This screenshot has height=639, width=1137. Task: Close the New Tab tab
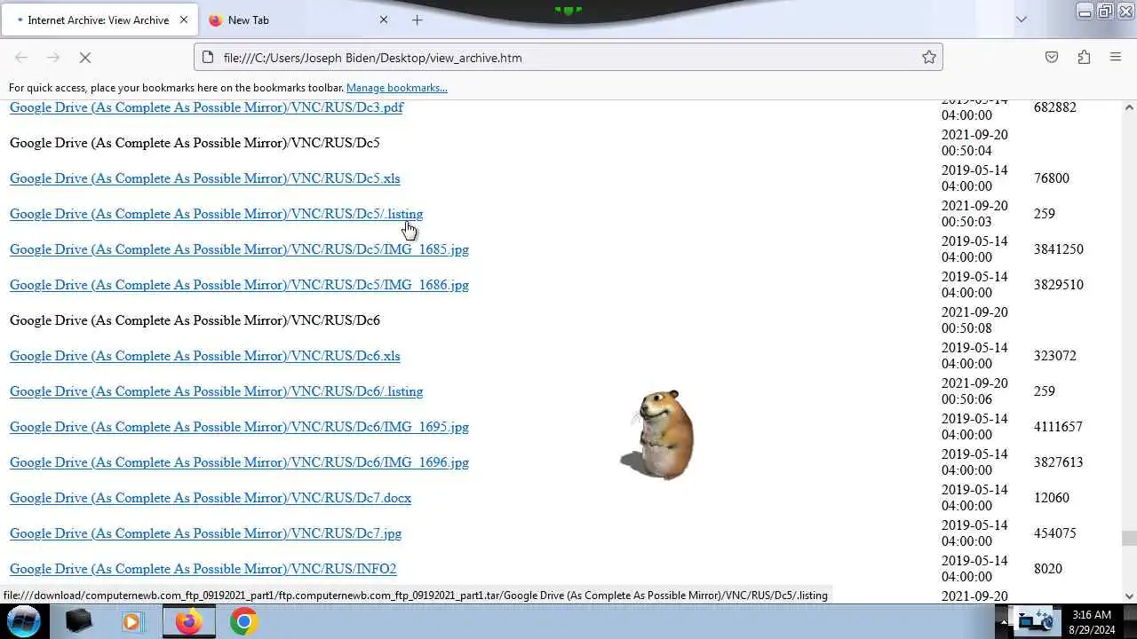384,20
